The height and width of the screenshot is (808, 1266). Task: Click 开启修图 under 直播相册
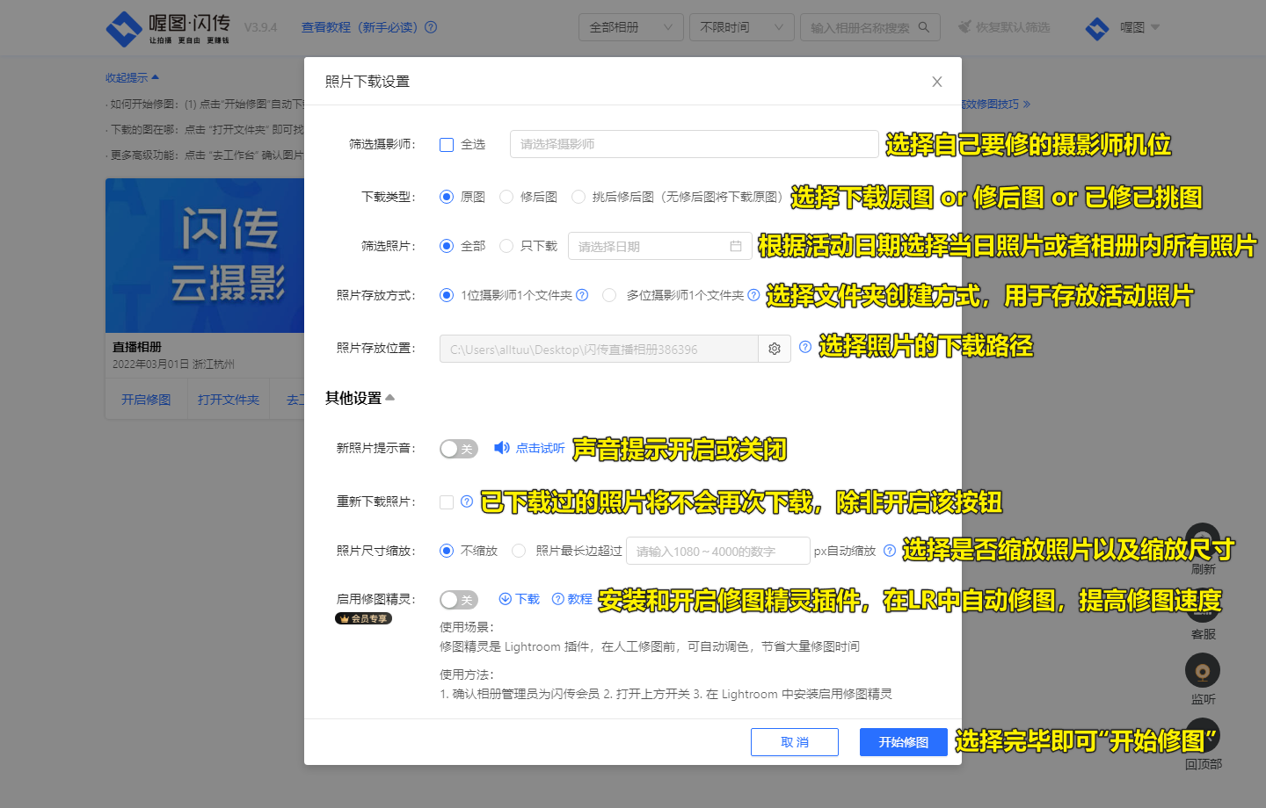(146, 400)
